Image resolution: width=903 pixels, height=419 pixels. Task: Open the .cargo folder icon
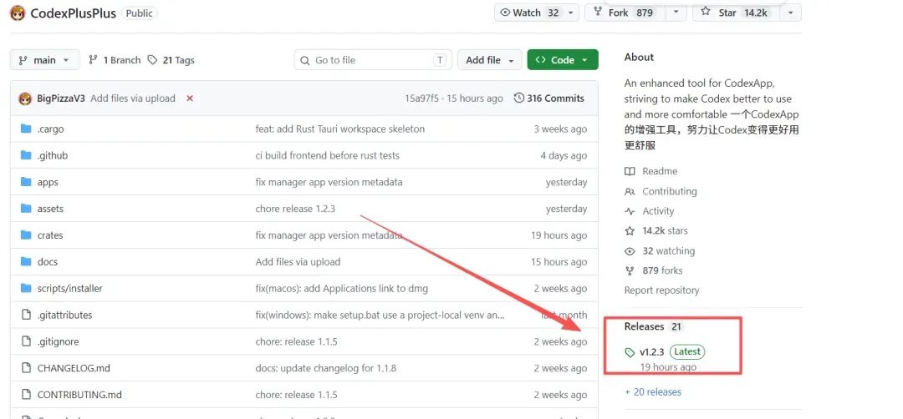(25, 129)
